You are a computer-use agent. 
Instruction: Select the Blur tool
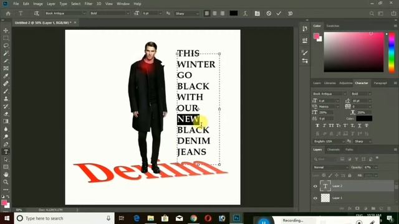pyautogui.click(x=6, y=129)
